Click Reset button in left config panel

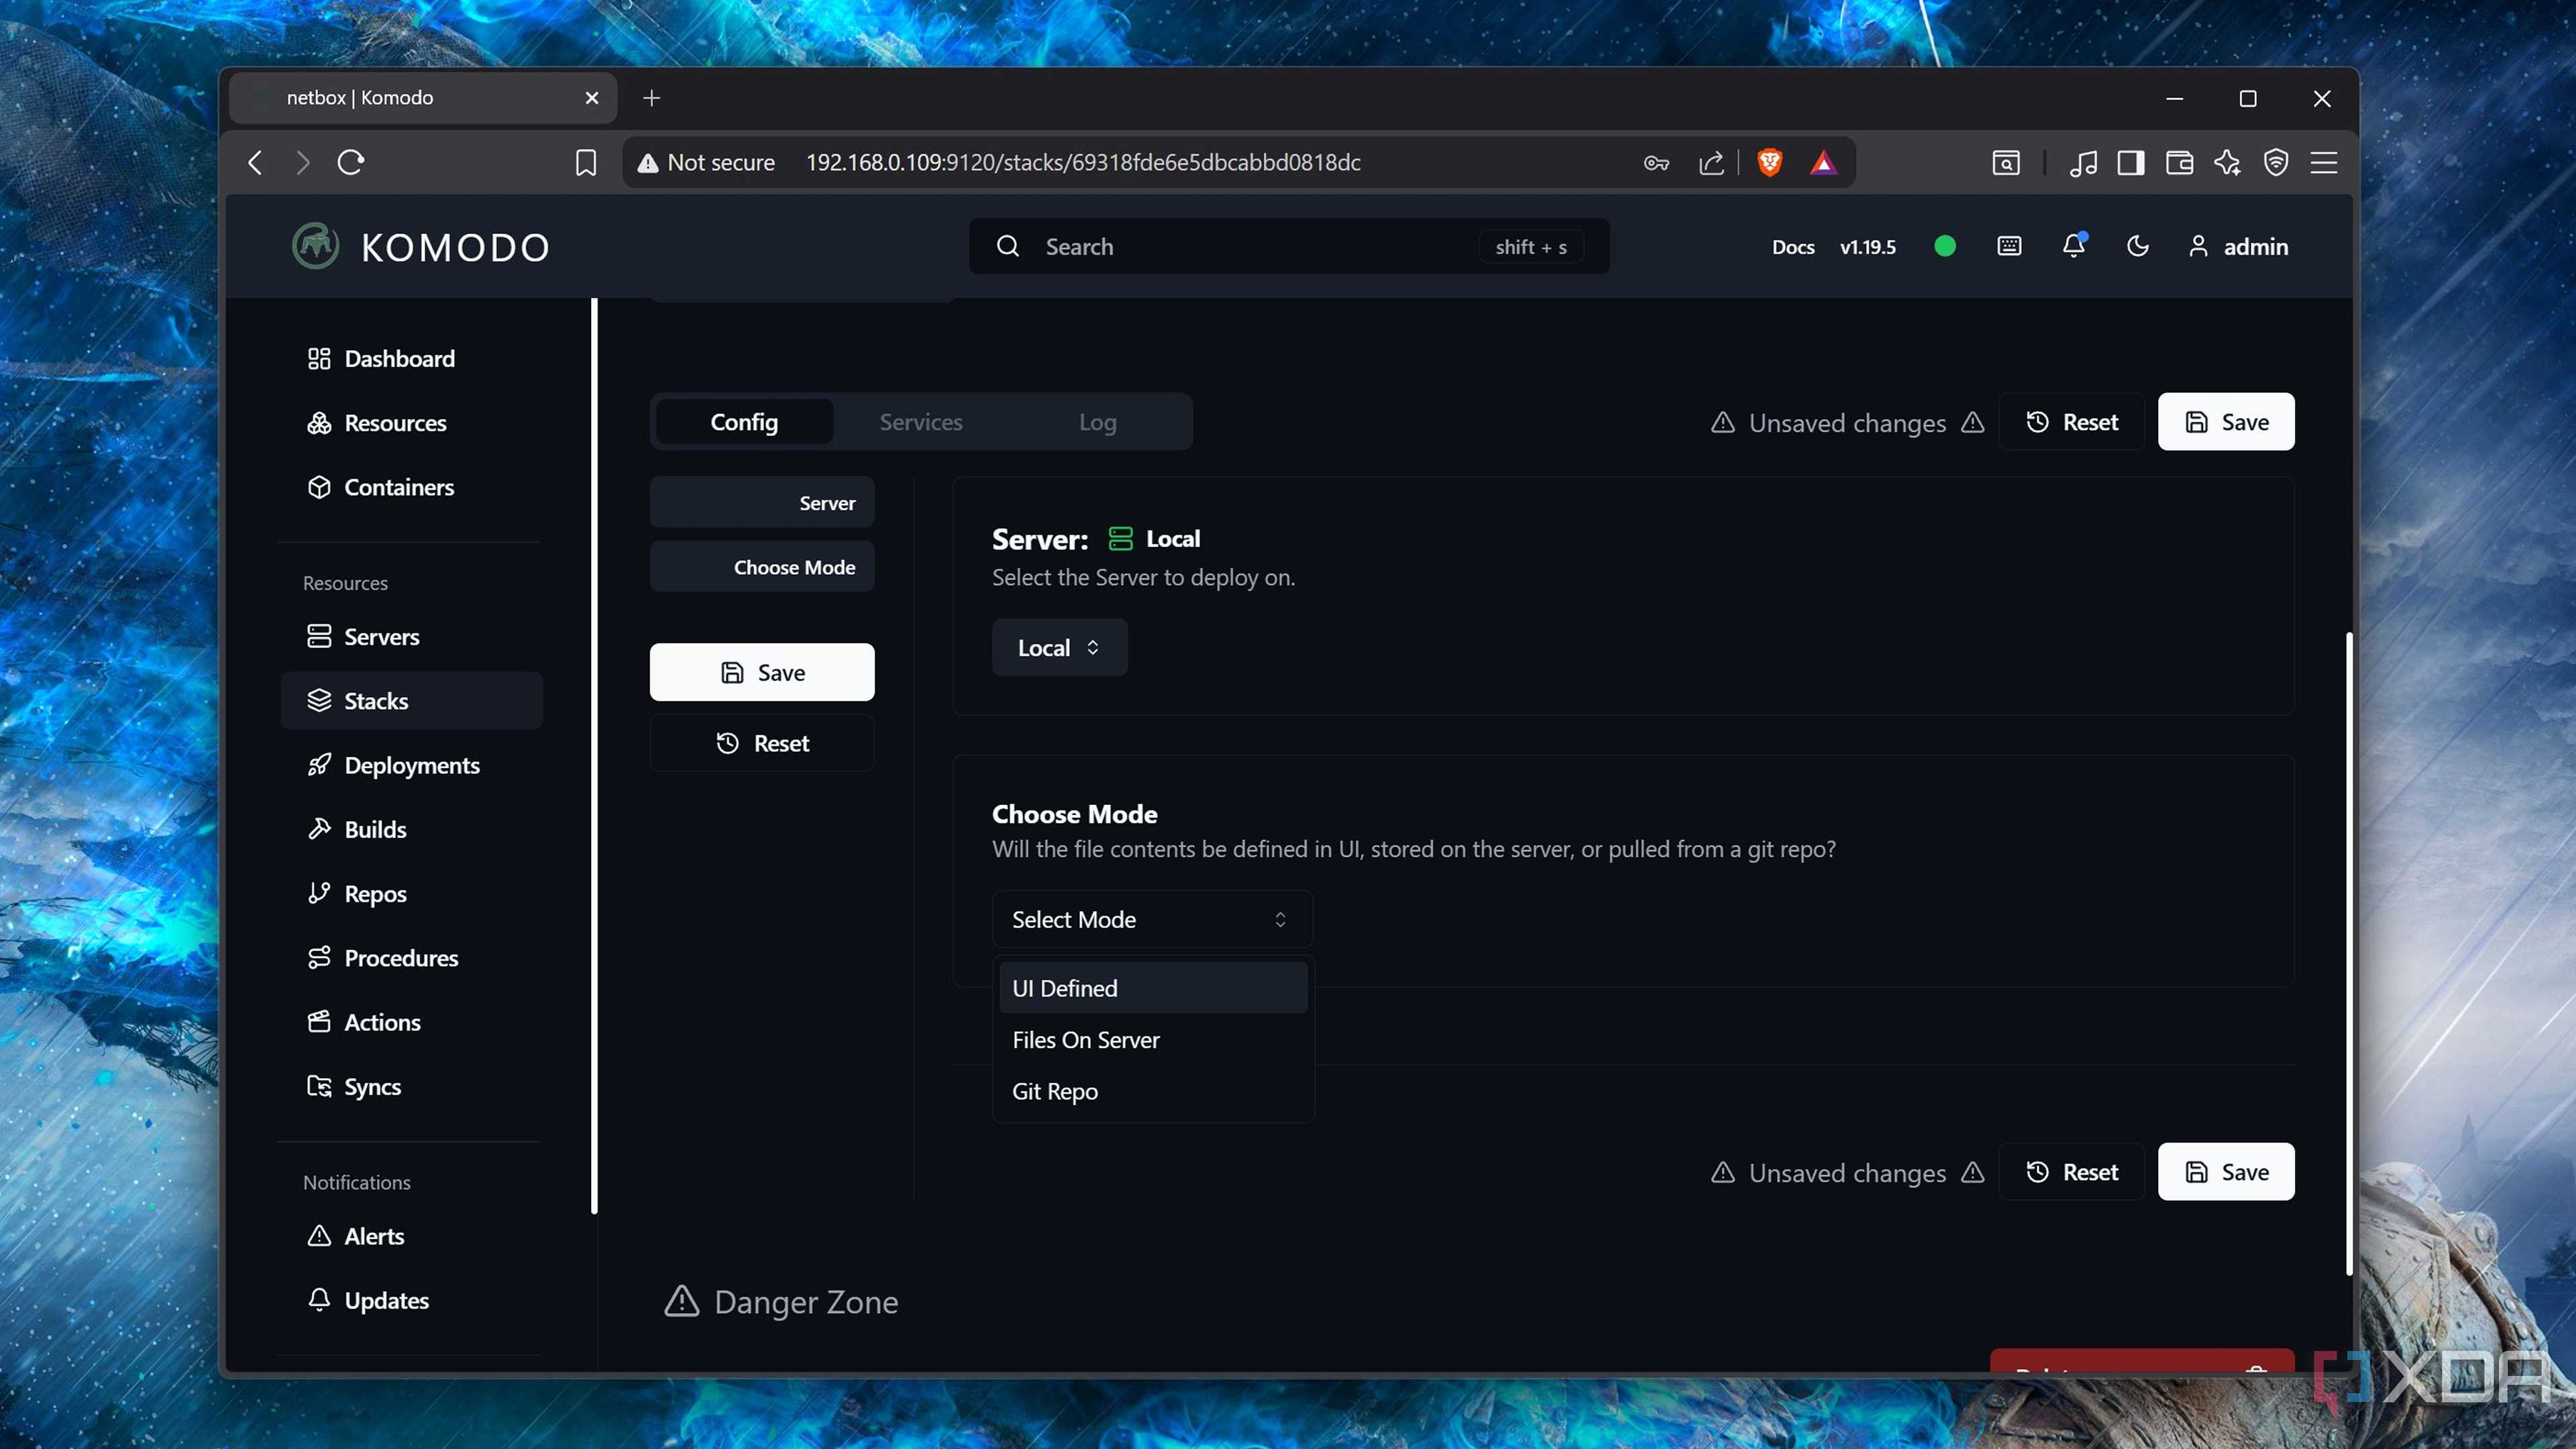pos(762,743)
